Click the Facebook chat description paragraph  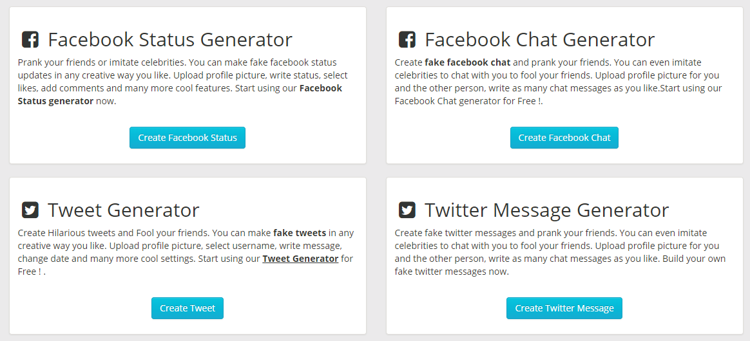click(x=558, y=82)
